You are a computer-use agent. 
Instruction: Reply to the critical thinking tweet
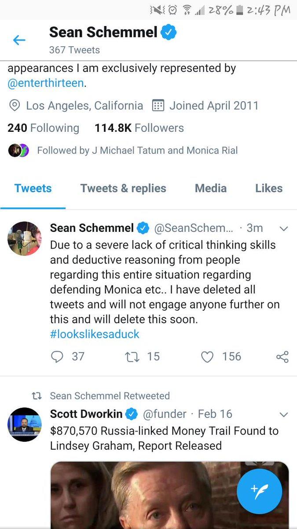tap(57, 357)
